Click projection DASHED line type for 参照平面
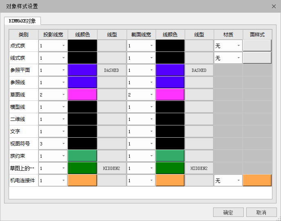The width and height of the screenshot is (281, 221). pyautogui.click(x=112, y=70)
